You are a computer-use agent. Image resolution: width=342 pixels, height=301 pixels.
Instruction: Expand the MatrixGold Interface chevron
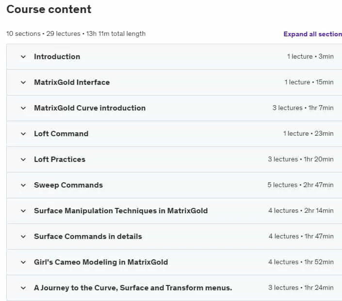23,82
